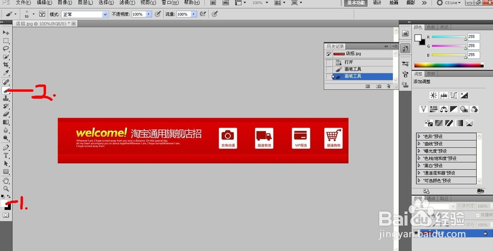Viewport: 493px width, 251px height.
Task: Add a Curves adjustment
Action: tap(454, 95)
